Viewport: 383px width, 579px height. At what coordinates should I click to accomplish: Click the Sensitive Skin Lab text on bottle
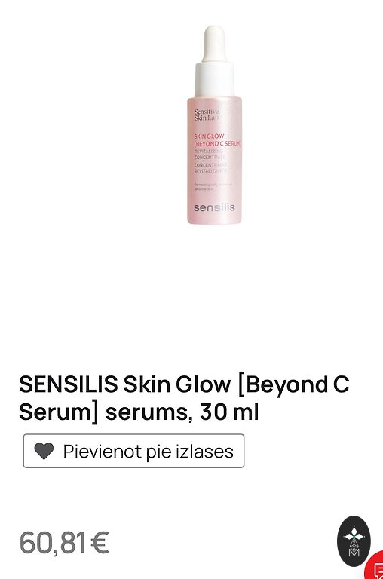click(x=207, y=115)
